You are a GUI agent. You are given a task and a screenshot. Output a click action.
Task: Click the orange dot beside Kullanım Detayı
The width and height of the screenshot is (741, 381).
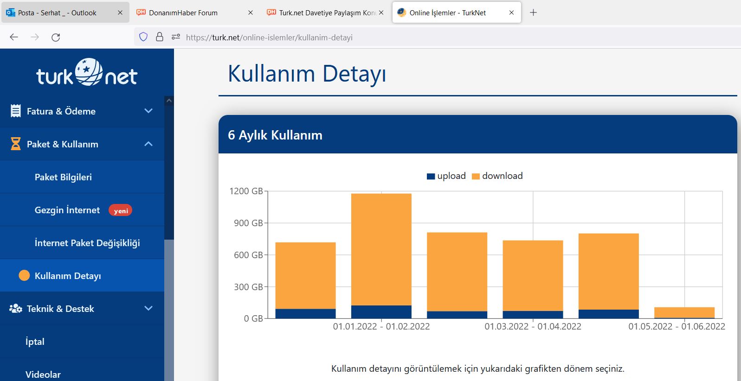(x=24, y=275)
